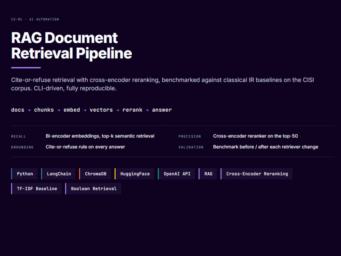Click 'Benchmark before / after each retriever change'
This screenshot has width=341, height=256.
coord(266,147)
